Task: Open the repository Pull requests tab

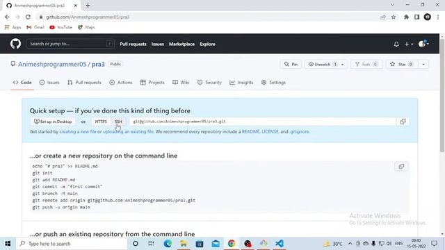Action: tap(84, 83)
